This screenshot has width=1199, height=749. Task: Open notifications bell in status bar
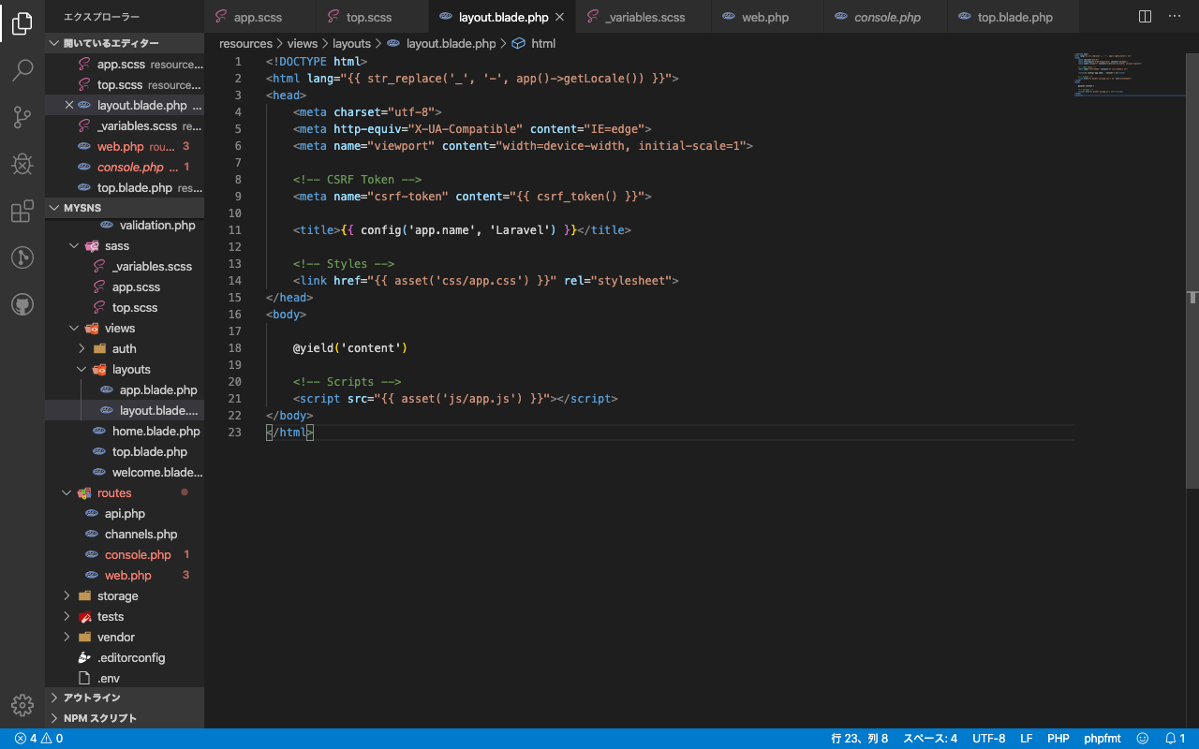pyautogui.click(x=1175, y=739)
